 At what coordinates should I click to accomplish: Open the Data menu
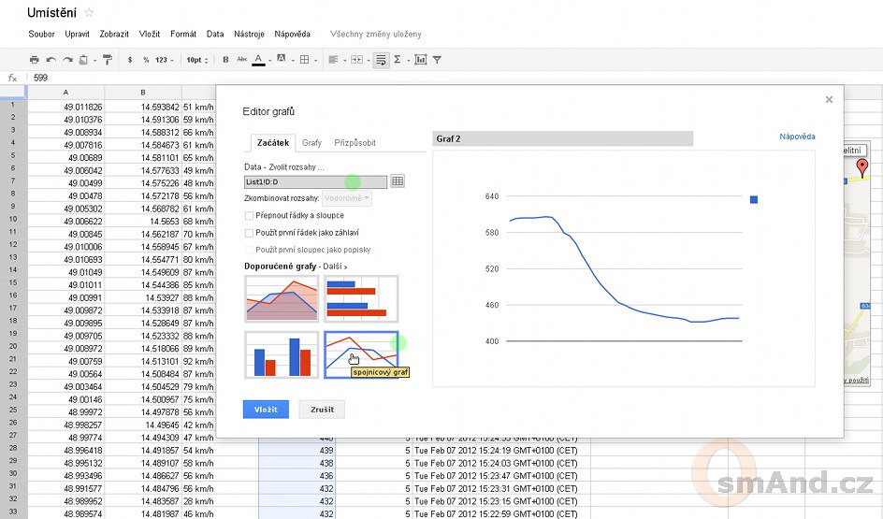pyautogui.click(x=215, y=34)
